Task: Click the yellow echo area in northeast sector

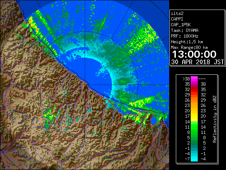Action: coord(145,38)
